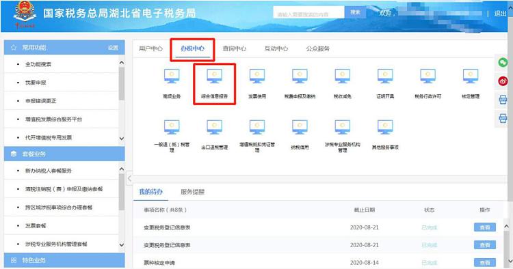This screenshot has height=269, width=513.
Task: Open 全功能搜索 in the sidebar
Action: tap(38, 64)
